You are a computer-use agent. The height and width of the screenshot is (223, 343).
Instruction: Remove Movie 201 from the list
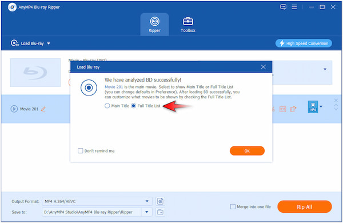tap(336, 101)
